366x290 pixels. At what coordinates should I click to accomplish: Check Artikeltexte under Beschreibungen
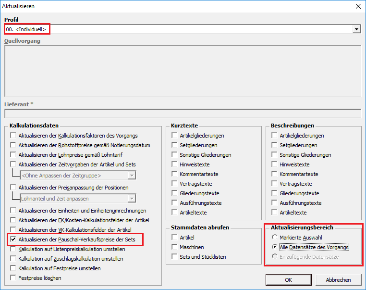(x=275, y=213)
